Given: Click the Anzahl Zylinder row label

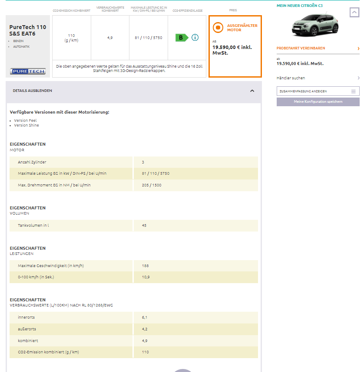Looking at the screenshot, I should tap(32, 162).
